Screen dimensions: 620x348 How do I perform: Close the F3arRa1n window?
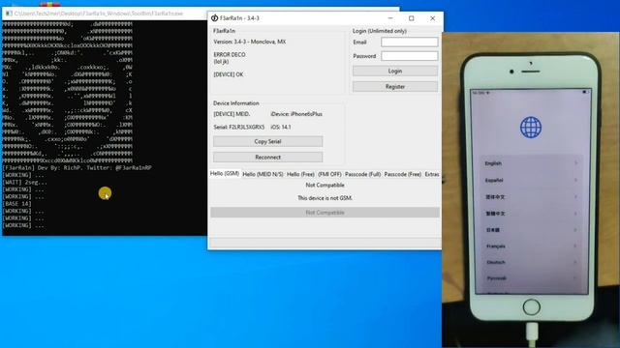click(x=433, y=18)
